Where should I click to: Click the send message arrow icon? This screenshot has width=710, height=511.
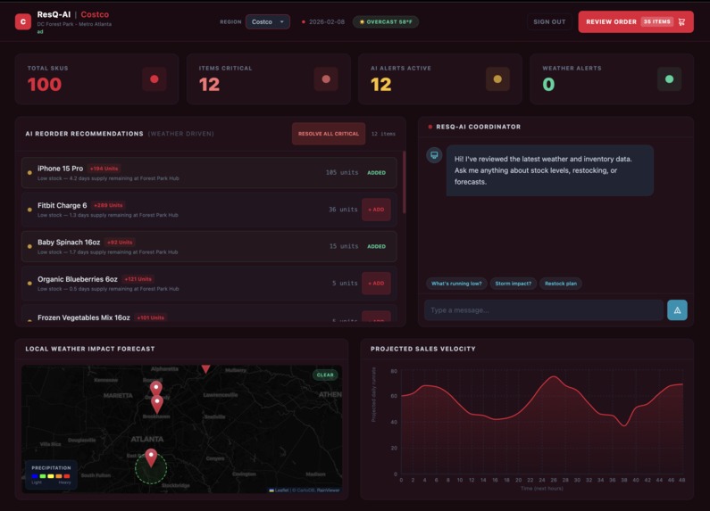pos(677,310)
